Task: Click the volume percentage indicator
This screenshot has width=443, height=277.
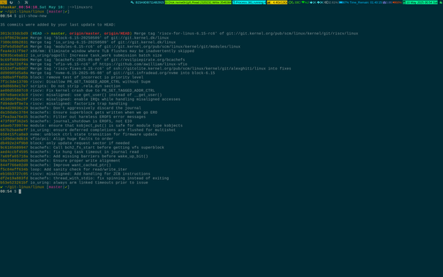Action: (331, 2)
